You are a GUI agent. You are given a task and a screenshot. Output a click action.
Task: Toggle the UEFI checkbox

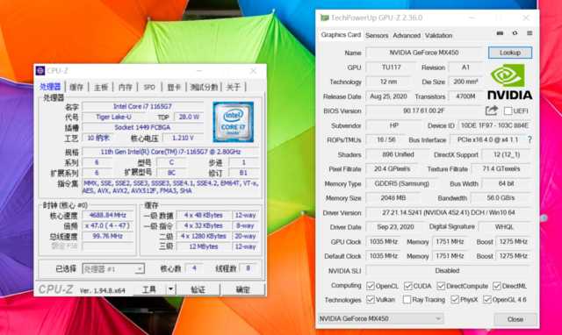508,111
